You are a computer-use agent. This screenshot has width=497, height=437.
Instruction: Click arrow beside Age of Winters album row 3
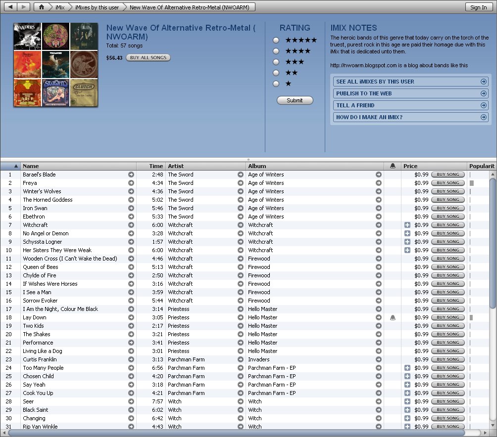379,191
